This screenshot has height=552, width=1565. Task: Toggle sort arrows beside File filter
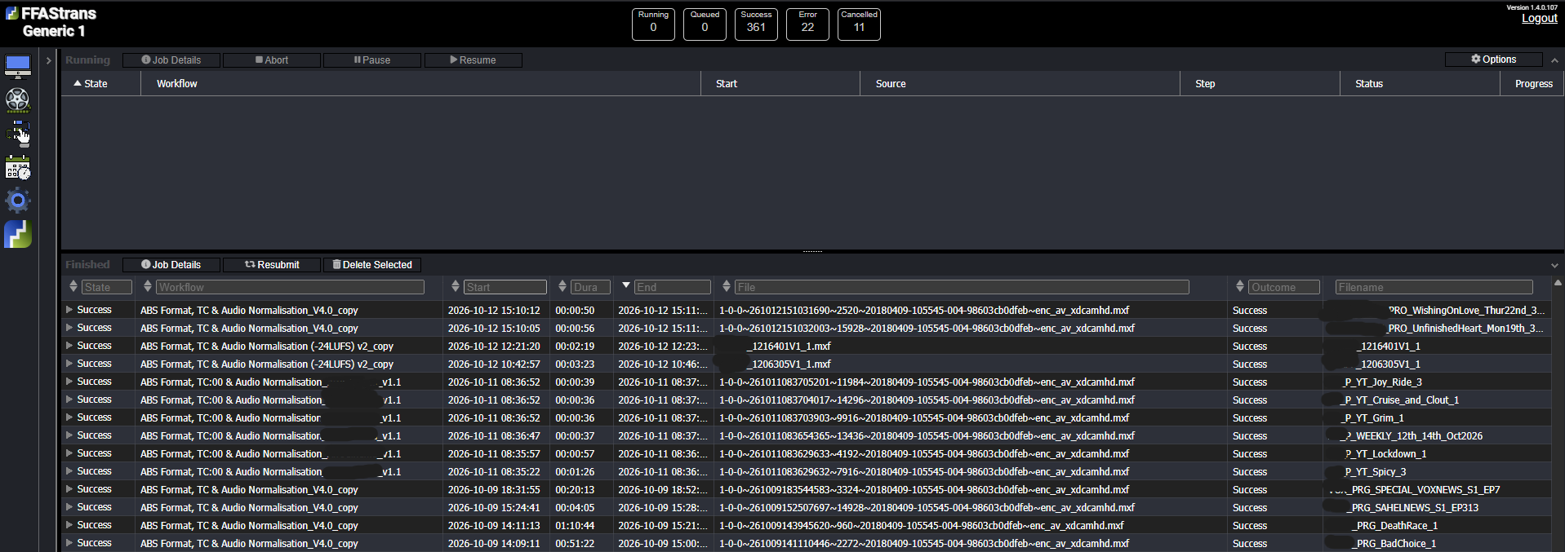(727, 286)
